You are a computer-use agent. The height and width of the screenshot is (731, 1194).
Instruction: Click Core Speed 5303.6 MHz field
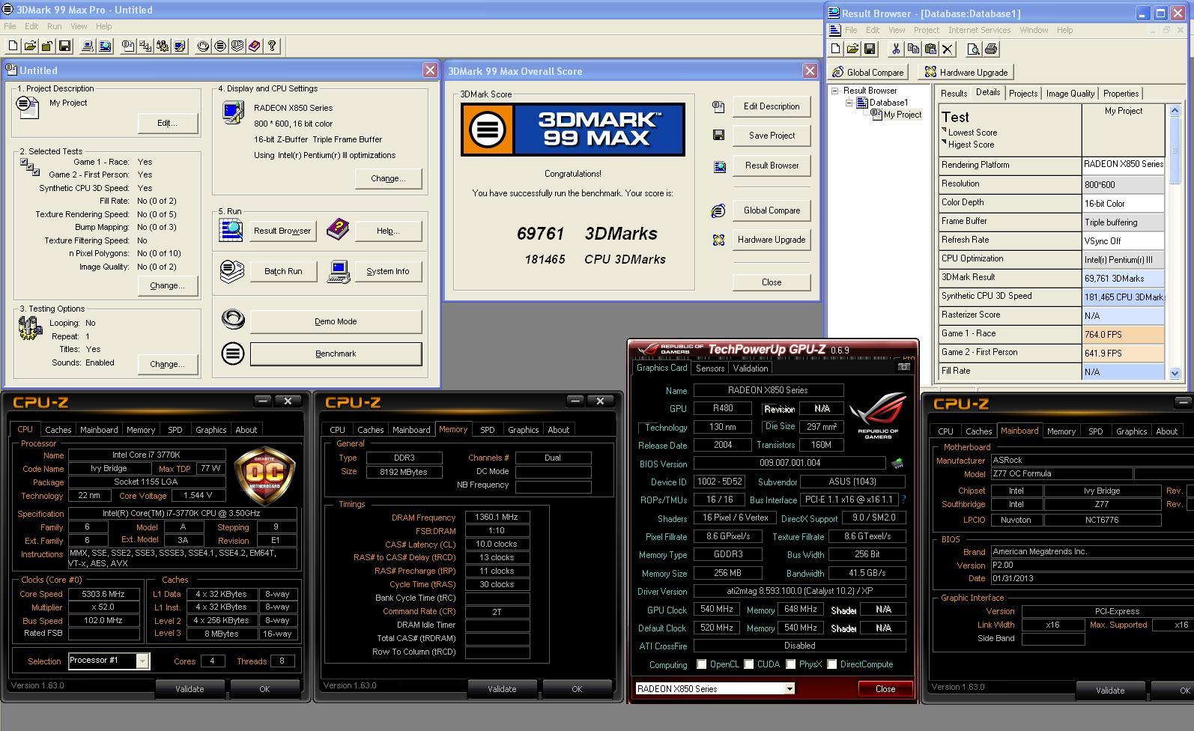pyautogui.click(x=103, y=594)
